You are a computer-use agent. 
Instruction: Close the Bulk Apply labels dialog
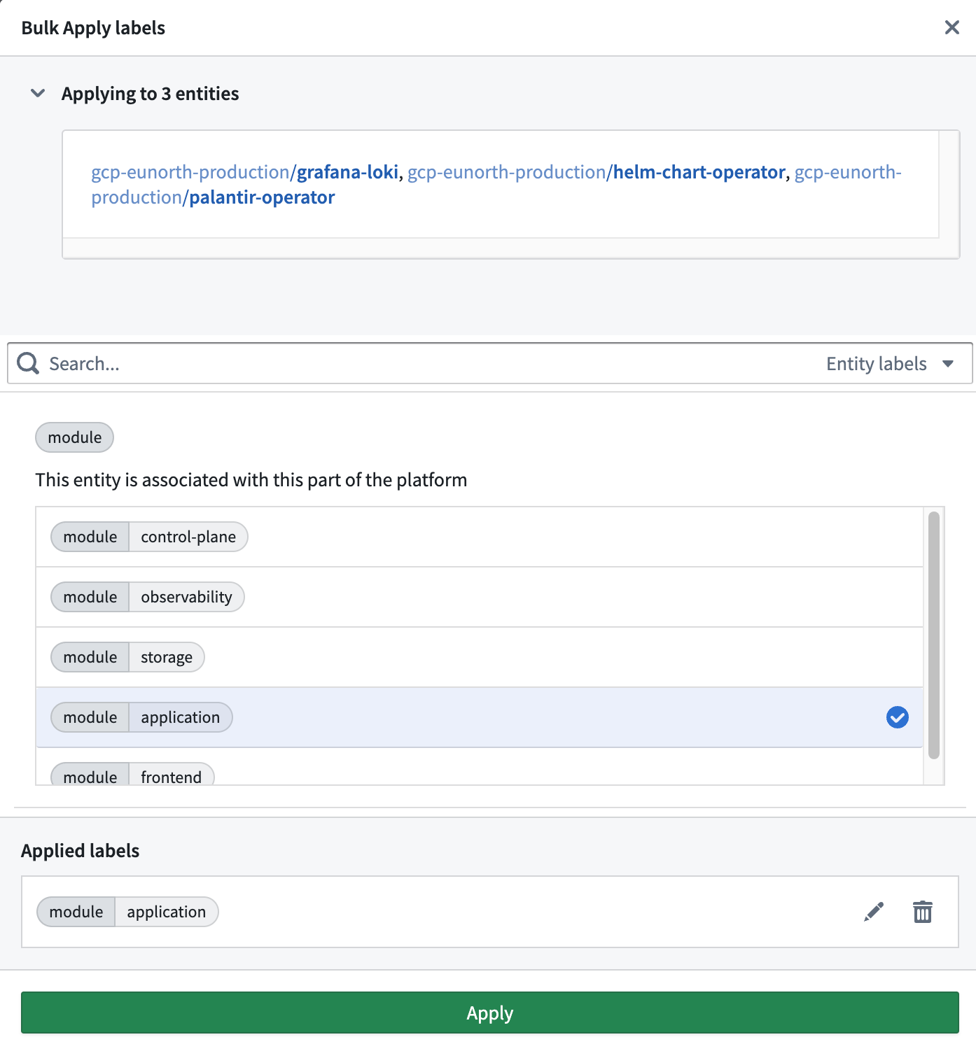(951, 27)
